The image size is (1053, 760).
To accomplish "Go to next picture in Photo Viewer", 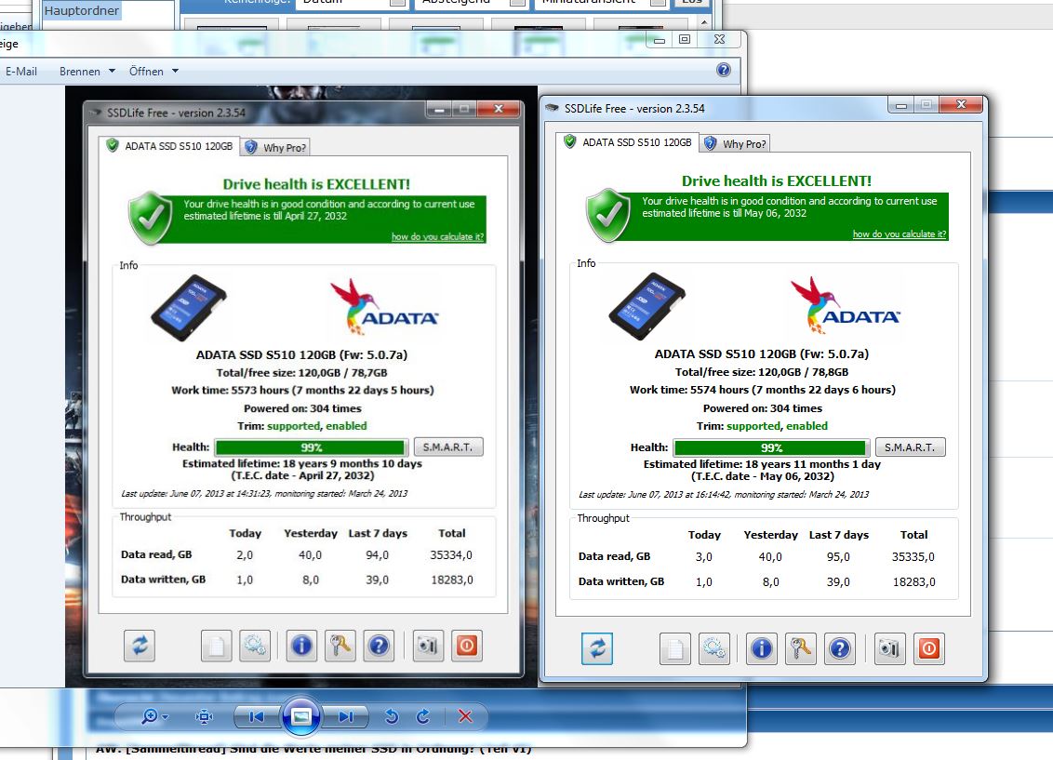I will 345,717.
